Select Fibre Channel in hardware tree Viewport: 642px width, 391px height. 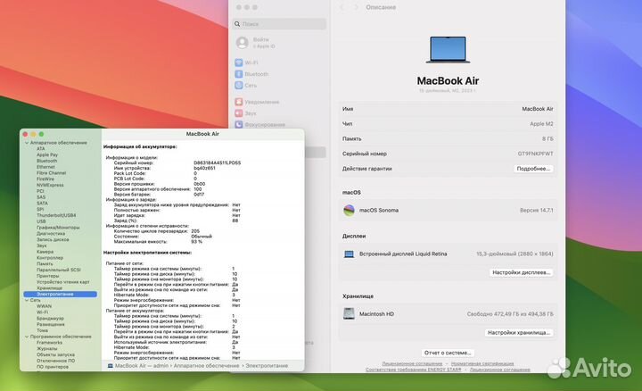(x=51, y=173)
